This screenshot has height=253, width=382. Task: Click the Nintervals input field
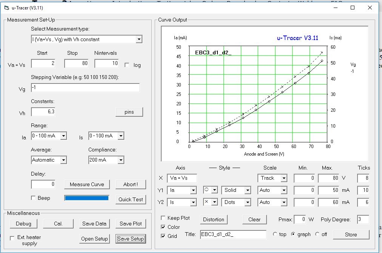[x=106, y=63]
